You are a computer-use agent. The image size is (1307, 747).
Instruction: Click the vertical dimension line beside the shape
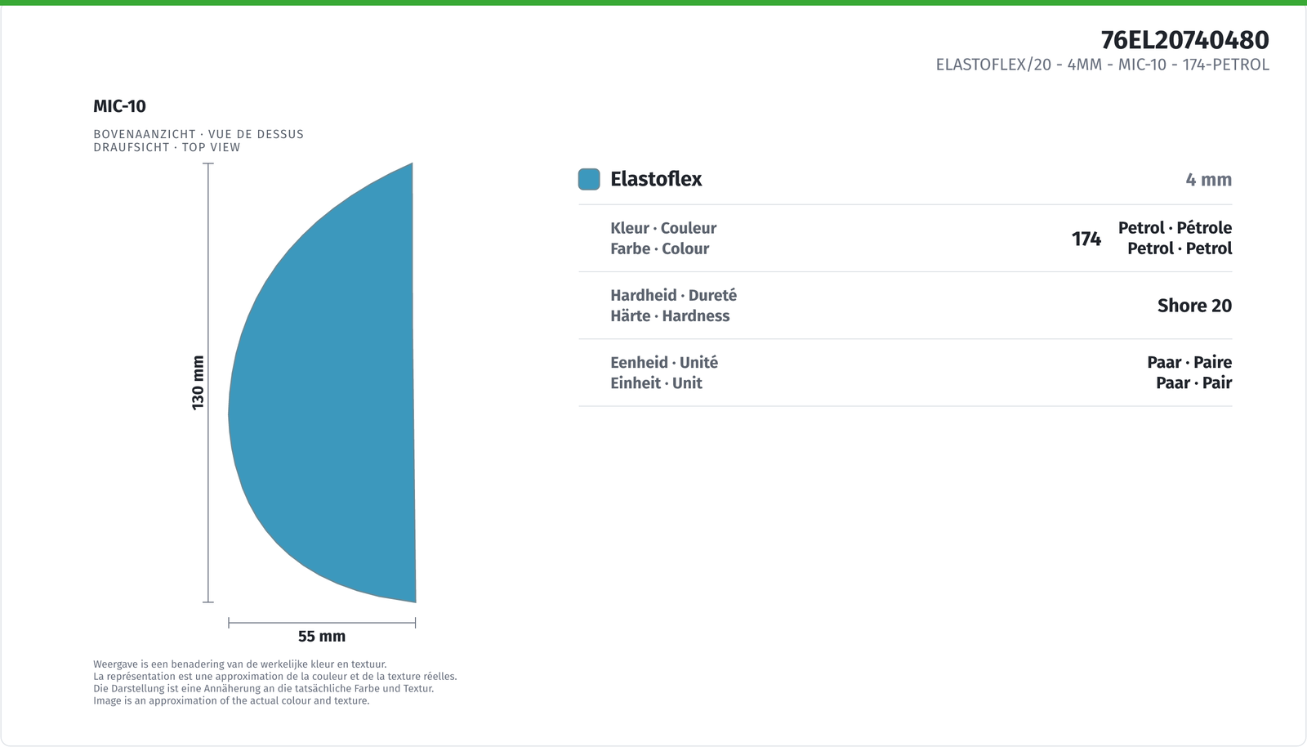(208, 382)
